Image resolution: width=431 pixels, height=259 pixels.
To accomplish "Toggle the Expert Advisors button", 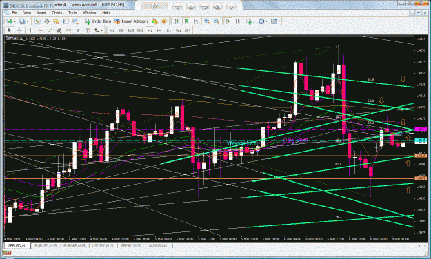I will 131,21.
